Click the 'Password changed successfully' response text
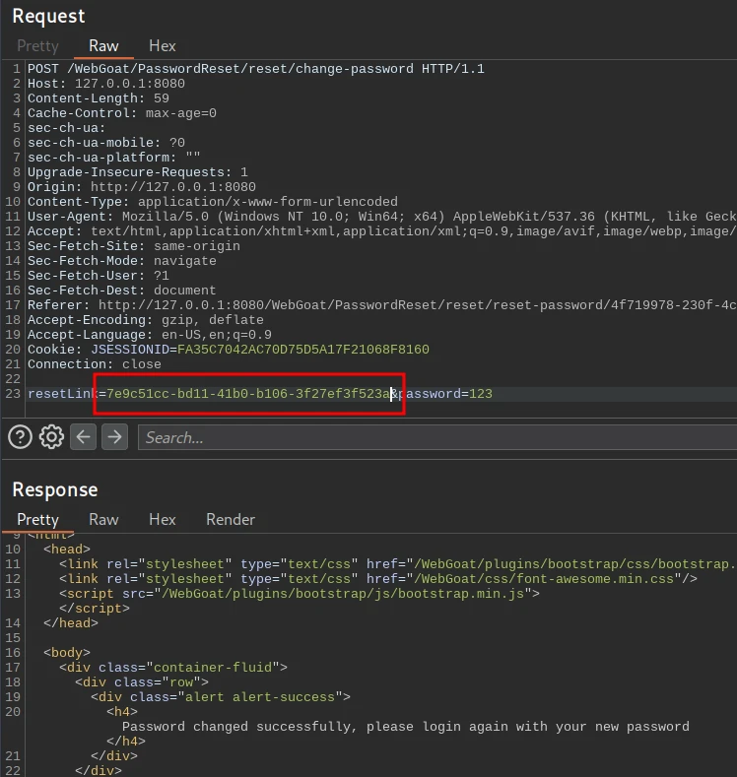This screenshot has height=777, width=737. (x=405, y=727)
